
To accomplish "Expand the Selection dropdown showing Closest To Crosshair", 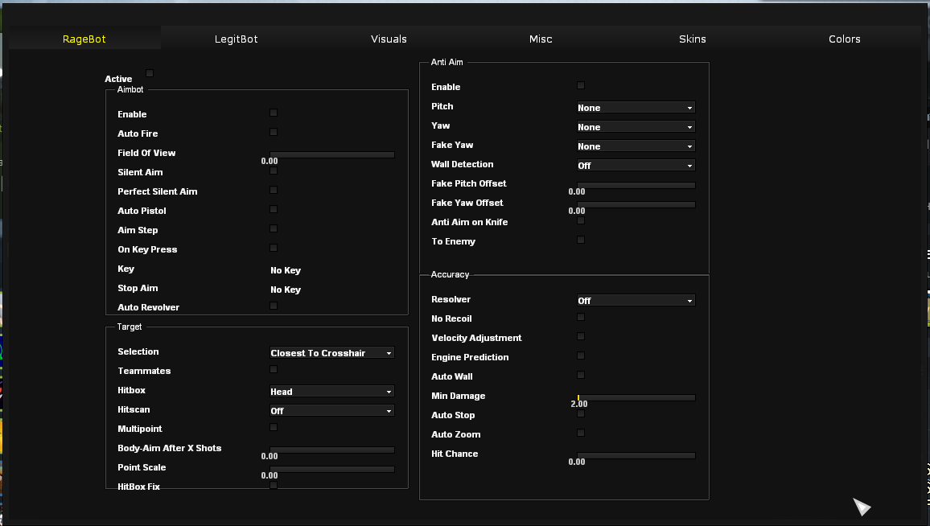I will [x=331, y=353].
